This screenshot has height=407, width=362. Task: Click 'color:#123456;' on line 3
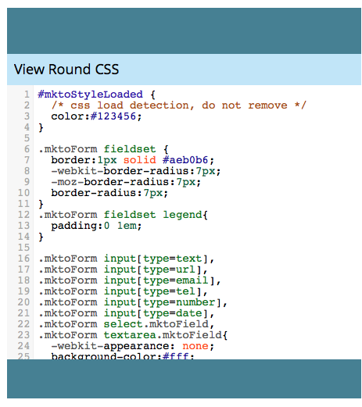(x=96, y=116)
